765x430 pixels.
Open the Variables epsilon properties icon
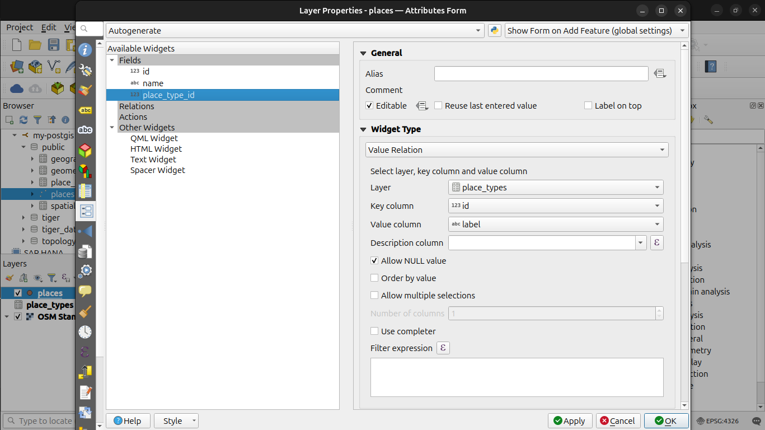click(x=85, y=352)
